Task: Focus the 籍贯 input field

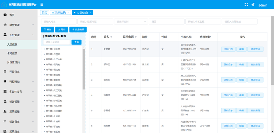Action: tap(167, 22)
